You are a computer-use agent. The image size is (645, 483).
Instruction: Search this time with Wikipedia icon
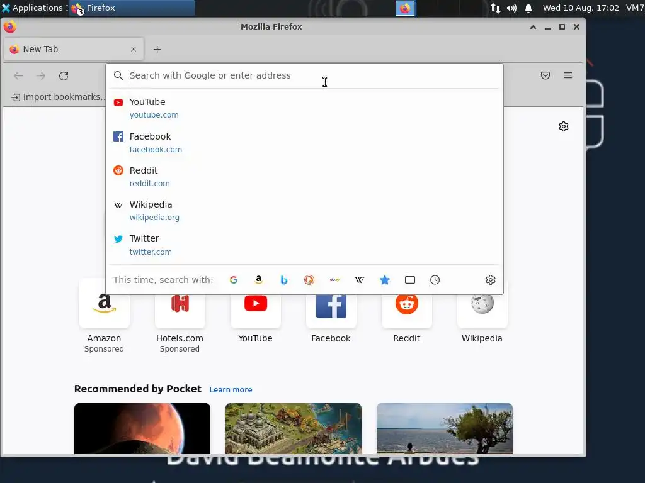tap(360, 280)
